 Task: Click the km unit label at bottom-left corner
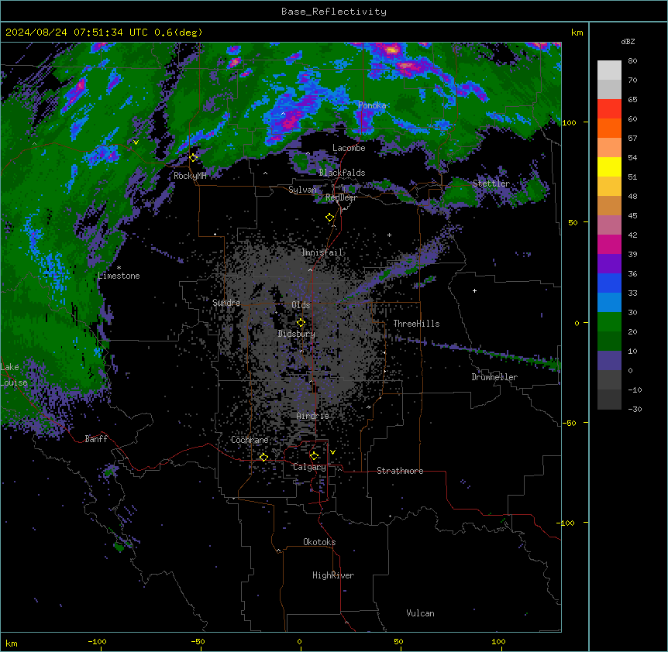11,643
